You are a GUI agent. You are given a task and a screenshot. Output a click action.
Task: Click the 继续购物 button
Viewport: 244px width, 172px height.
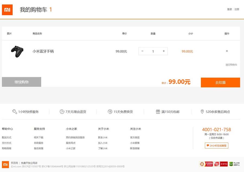pos(21,82)
